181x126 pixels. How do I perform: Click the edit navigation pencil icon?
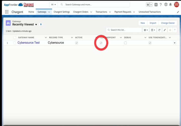(x=178, y=12)
